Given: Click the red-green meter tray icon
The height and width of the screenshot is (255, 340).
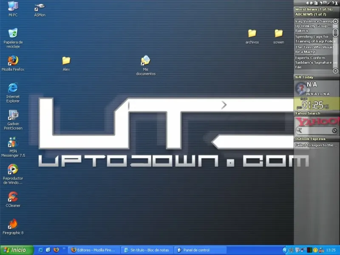Looking at the screenshot, I should [x=309, y=250].
